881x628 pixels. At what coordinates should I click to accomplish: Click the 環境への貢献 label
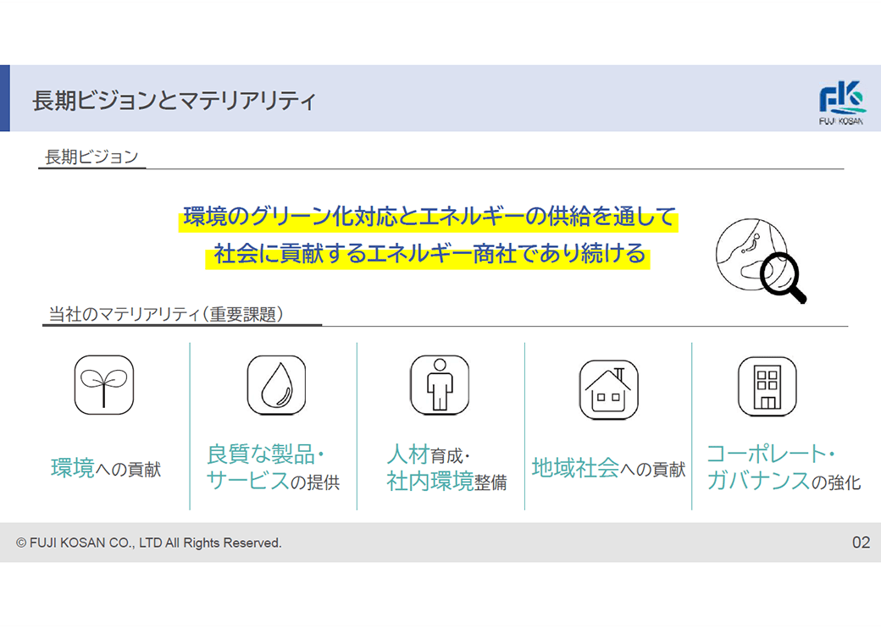pyautogui.click(x=106, y=469)
